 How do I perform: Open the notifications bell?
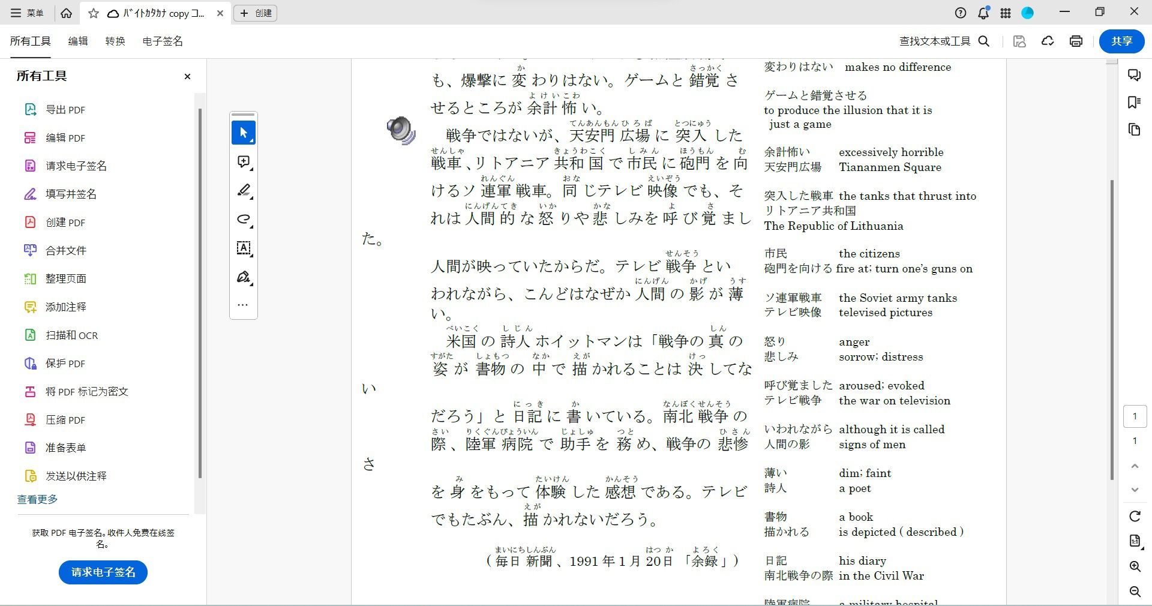pos(983,13)
